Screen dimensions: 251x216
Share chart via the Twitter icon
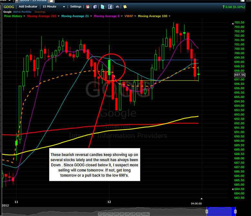[x=103, y=7]
